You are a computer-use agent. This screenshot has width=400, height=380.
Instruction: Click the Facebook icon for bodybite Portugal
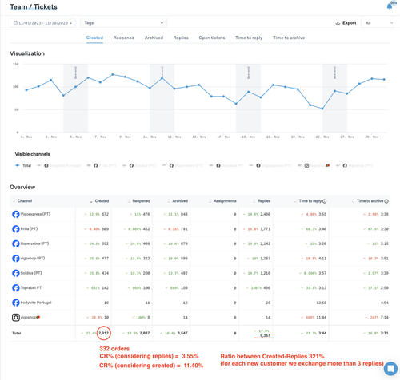click(16, 303)
